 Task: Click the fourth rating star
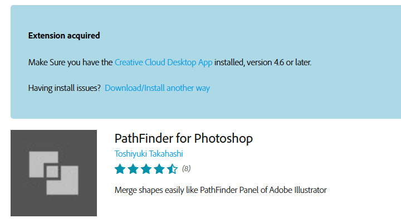tap(159, 168)
